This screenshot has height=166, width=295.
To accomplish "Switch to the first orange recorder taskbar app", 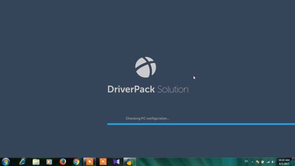I will click(x=89, y=162).
